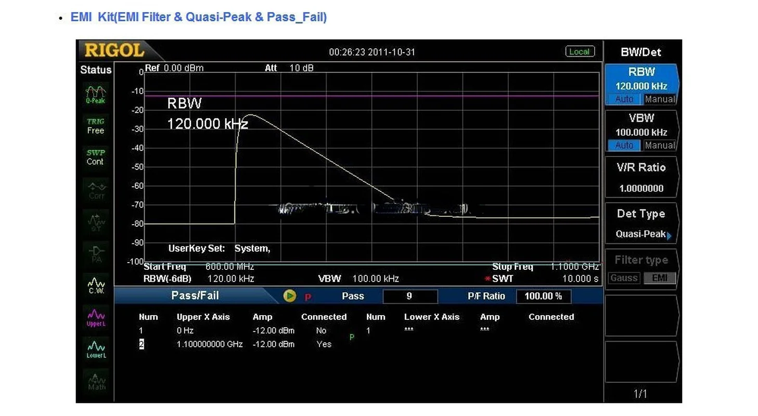The image size is (758, 416).
Task: Set VBW mode to Auto
Action: 624,146
